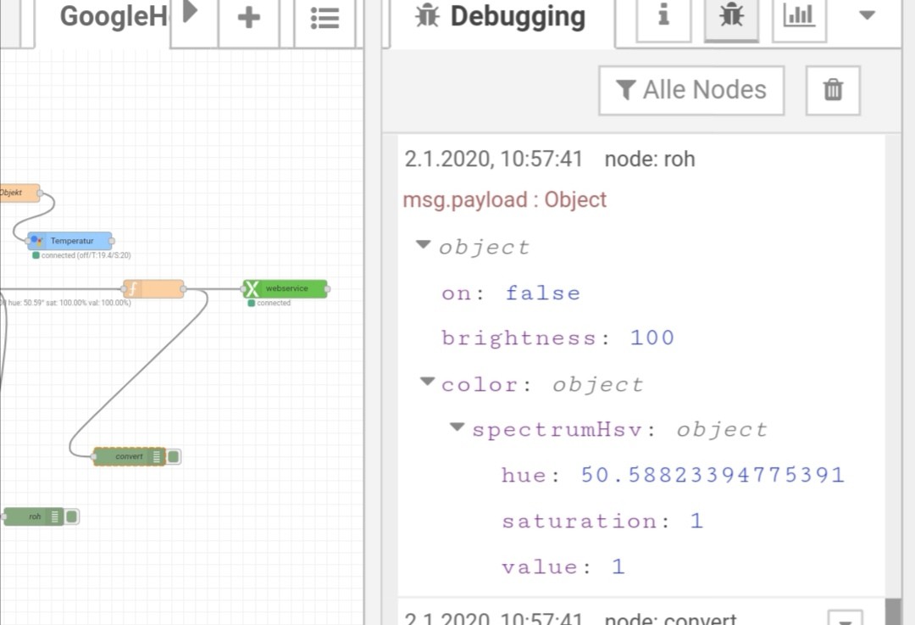915x625 pixels.
Task: Select the roh debug node
Action: click(x=34, y=516)
